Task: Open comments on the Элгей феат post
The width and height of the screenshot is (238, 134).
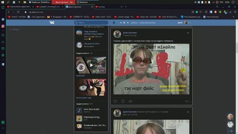Action: [123, 101]
